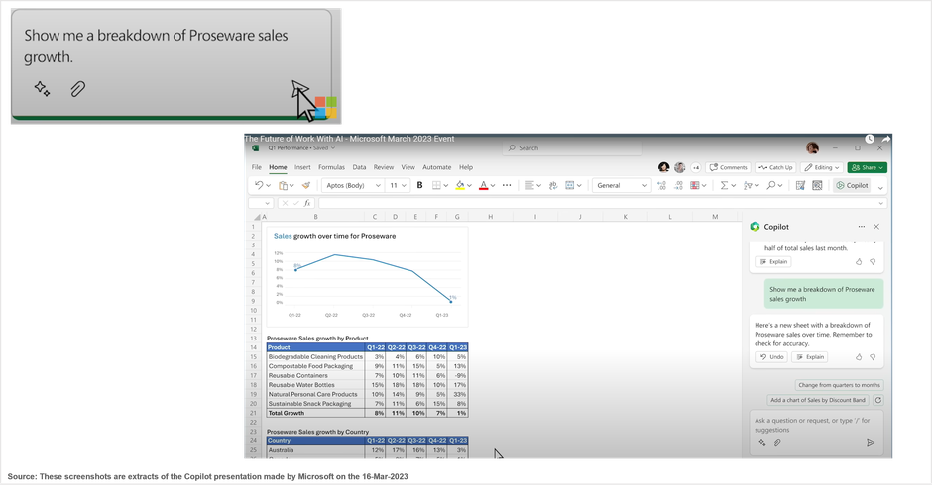Click sparkle prompts icon in Copilot pane
The height and width of the screenshot is (486, 932).
762,443
